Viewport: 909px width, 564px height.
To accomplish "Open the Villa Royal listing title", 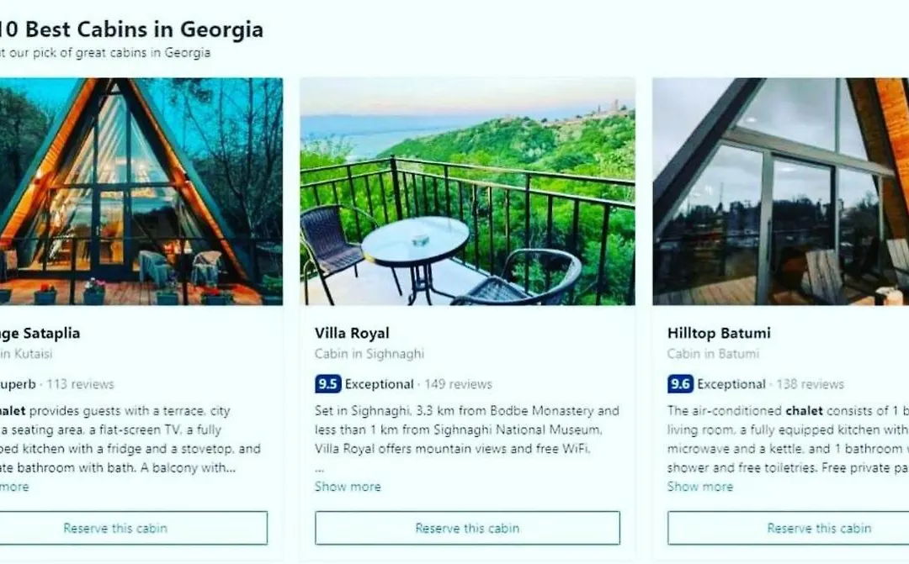I will (352, 333).
